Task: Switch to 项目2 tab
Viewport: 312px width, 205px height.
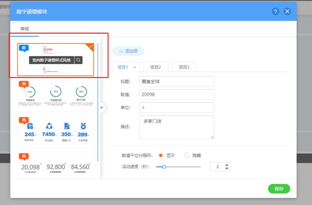Action: point(155,67)
